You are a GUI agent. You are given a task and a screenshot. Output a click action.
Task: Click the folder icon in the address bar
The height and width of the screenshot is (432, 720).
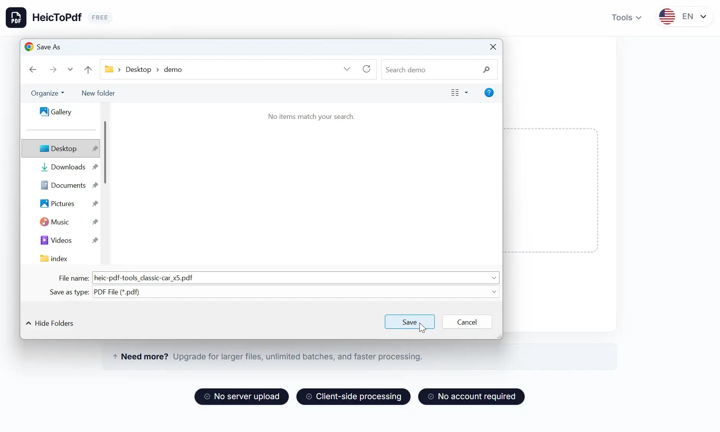[x=109, y=69]
